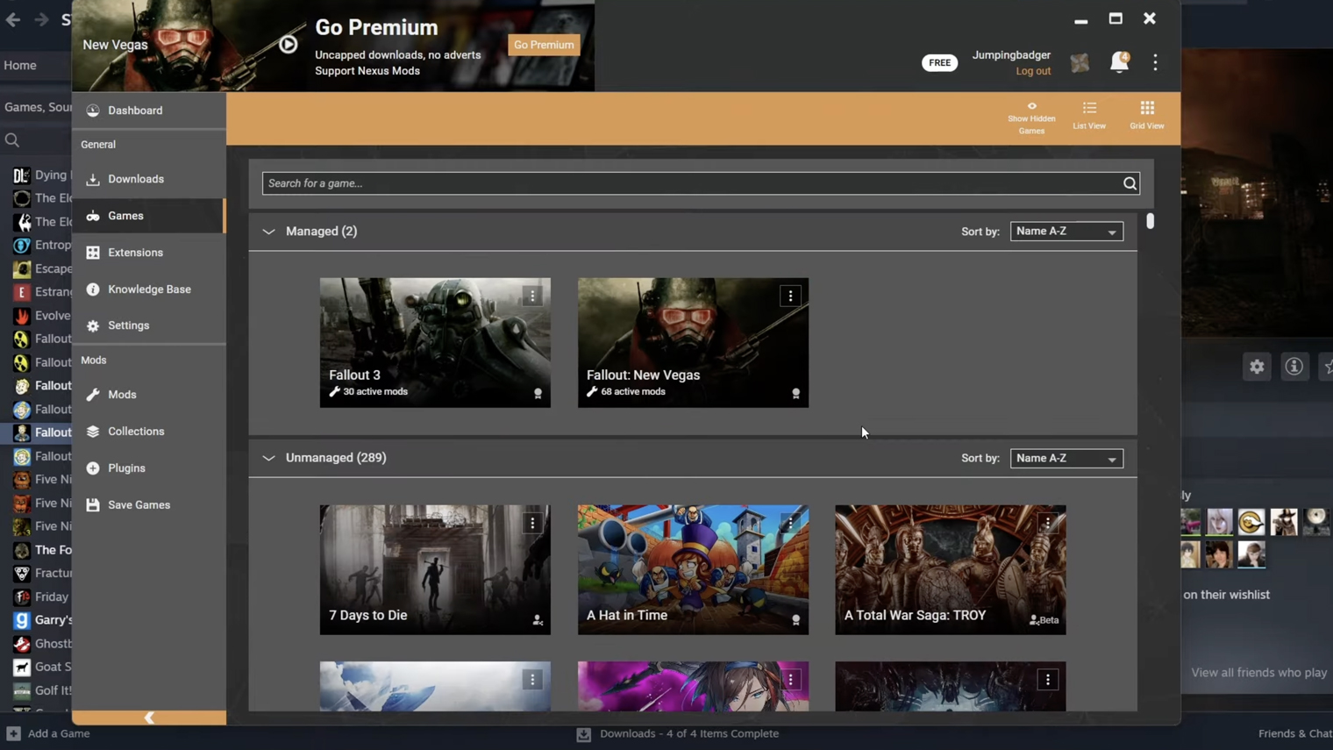This screenshot has width=1333, height=750.
Task: Click the FREE account badge
Action: click(x=939, y=62)
